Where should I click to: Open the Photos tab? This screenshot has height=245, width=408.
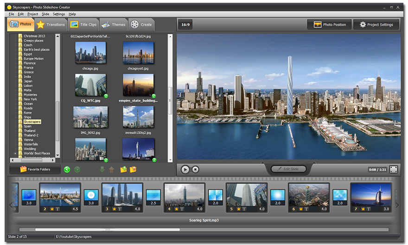[20, 24]
